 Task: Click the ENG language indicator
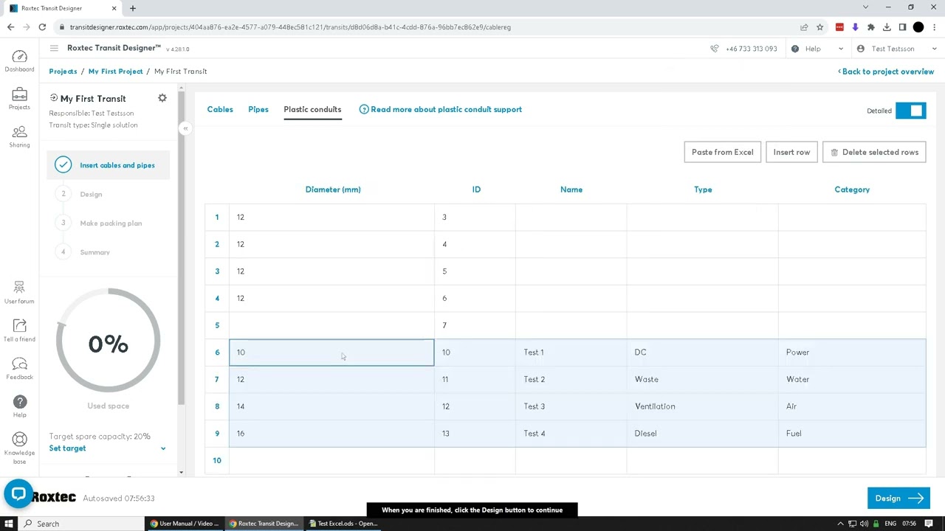[x=890, y=524]
